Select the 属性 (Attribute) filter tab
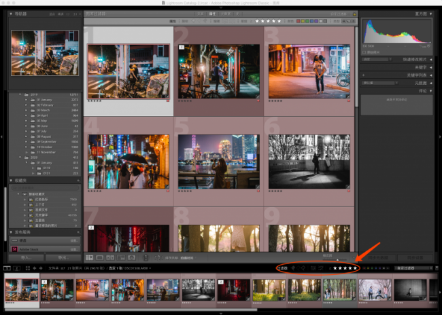The width and height of the screenshot is (442, 315). [212, 14]
